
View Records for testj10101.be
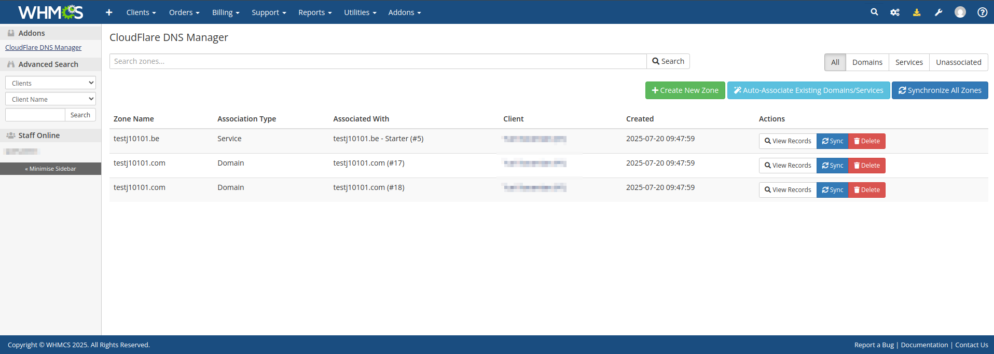pos(788,141)
